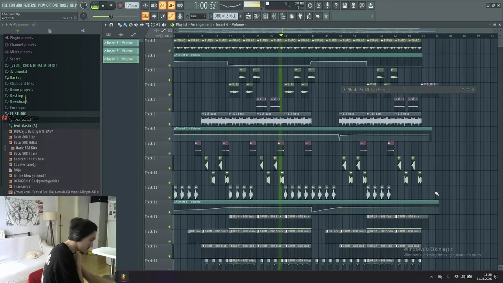This screenshot has height=283, width=503.
Task: Open the Touch controllers hand icon
Action: coord(318,16)
